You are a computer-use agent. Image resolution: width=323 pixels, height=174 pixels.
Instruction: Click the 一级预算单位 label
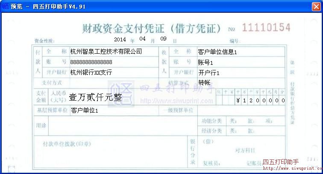178,110
